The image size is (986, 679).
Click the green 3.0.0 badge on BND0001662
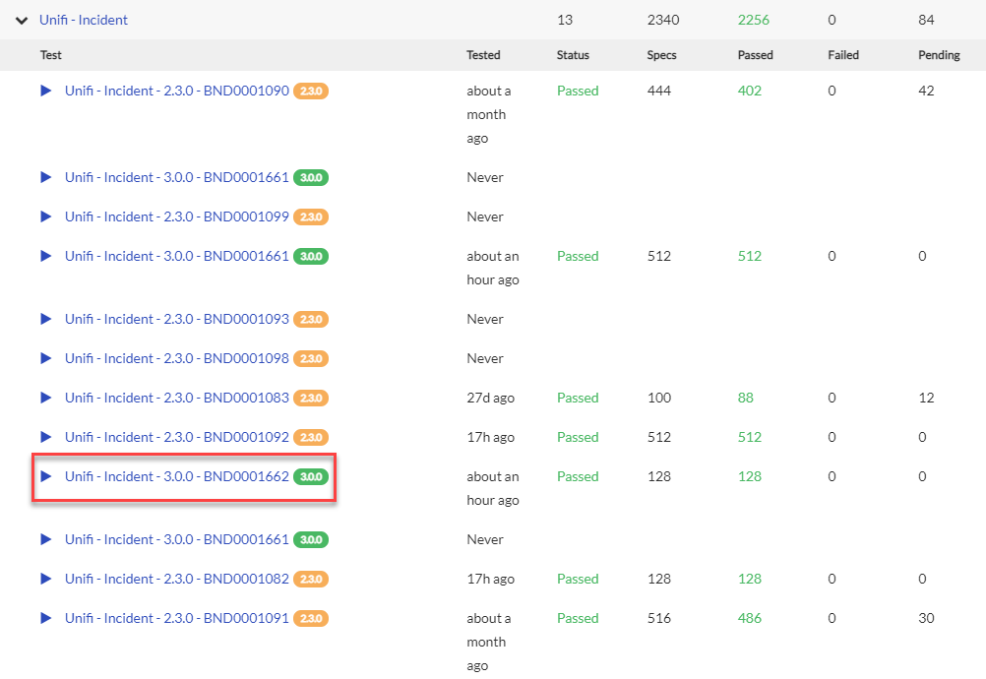(x=311, y=477)
